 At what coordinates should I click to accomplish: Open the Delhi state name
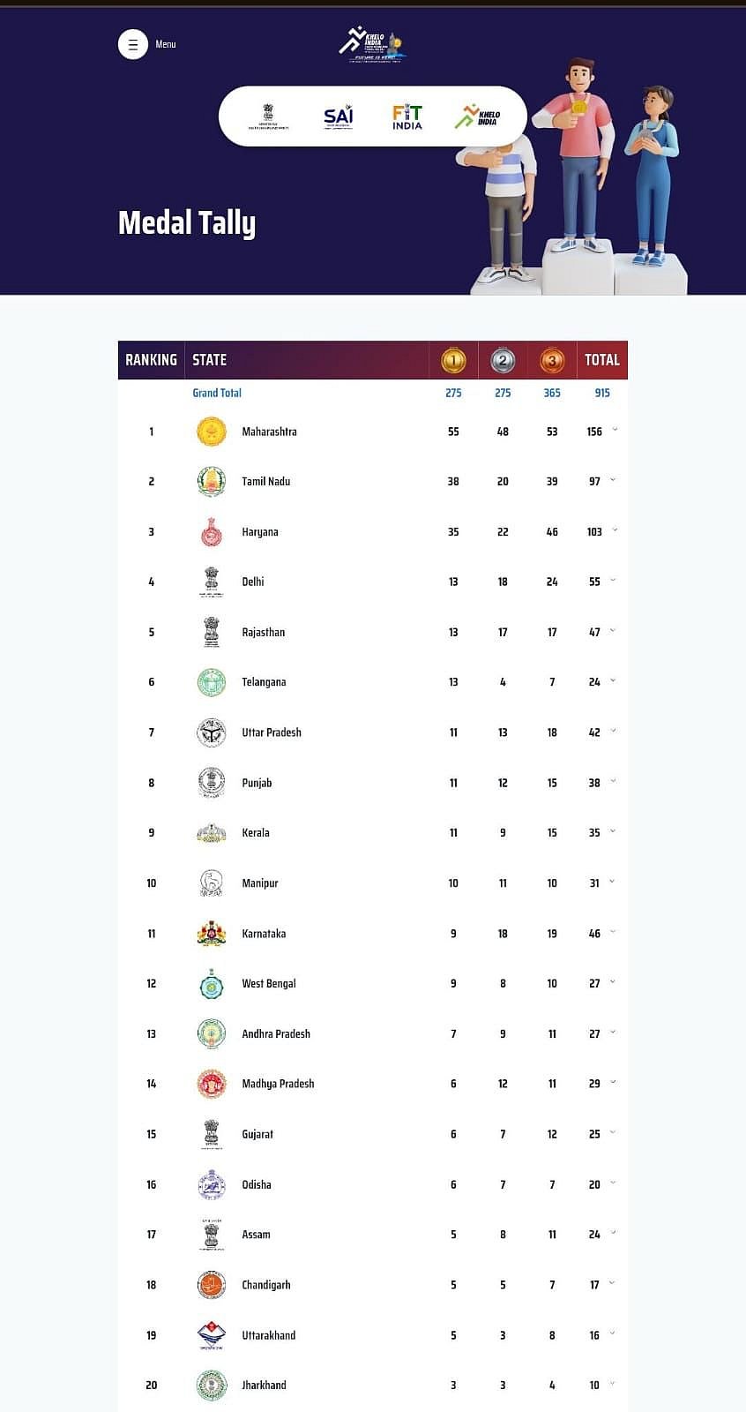[253, 582]
